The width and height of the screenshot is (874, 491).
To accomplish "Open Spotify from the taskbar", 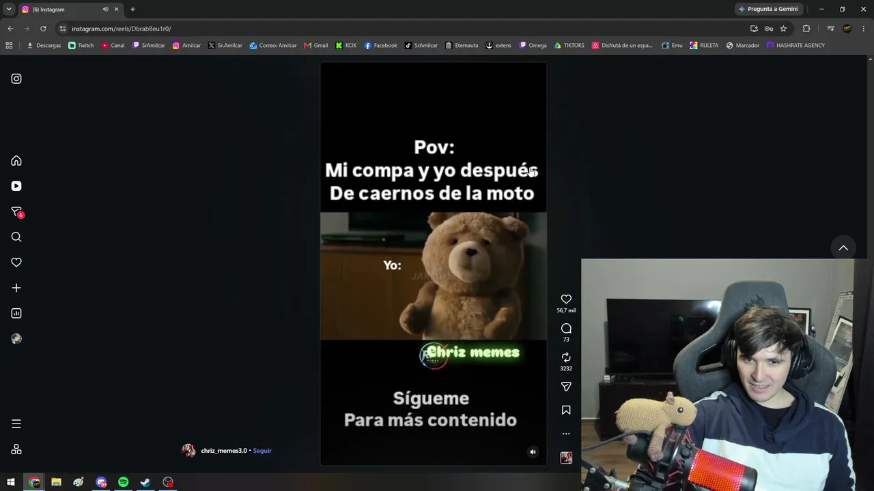I will point(123,482).
